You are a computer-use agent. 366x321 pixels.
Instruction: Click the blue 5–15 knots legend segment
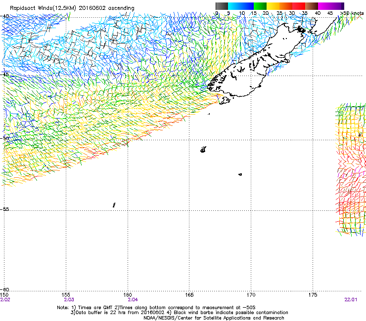pyautogui.click(x=241, y=6)
